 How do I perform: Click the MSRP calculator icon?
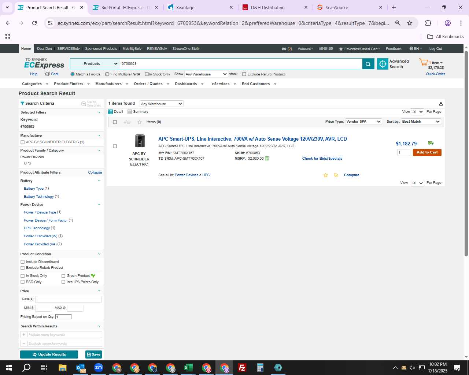[x=267, y=159]
